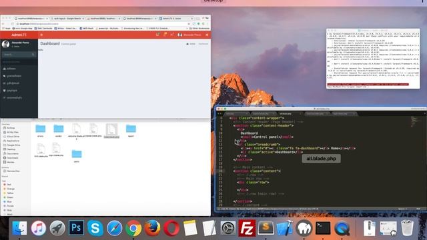Screen dimensions: 427x240
Task: Select Downloads in Finder sidebar
Action: [11, 158]
